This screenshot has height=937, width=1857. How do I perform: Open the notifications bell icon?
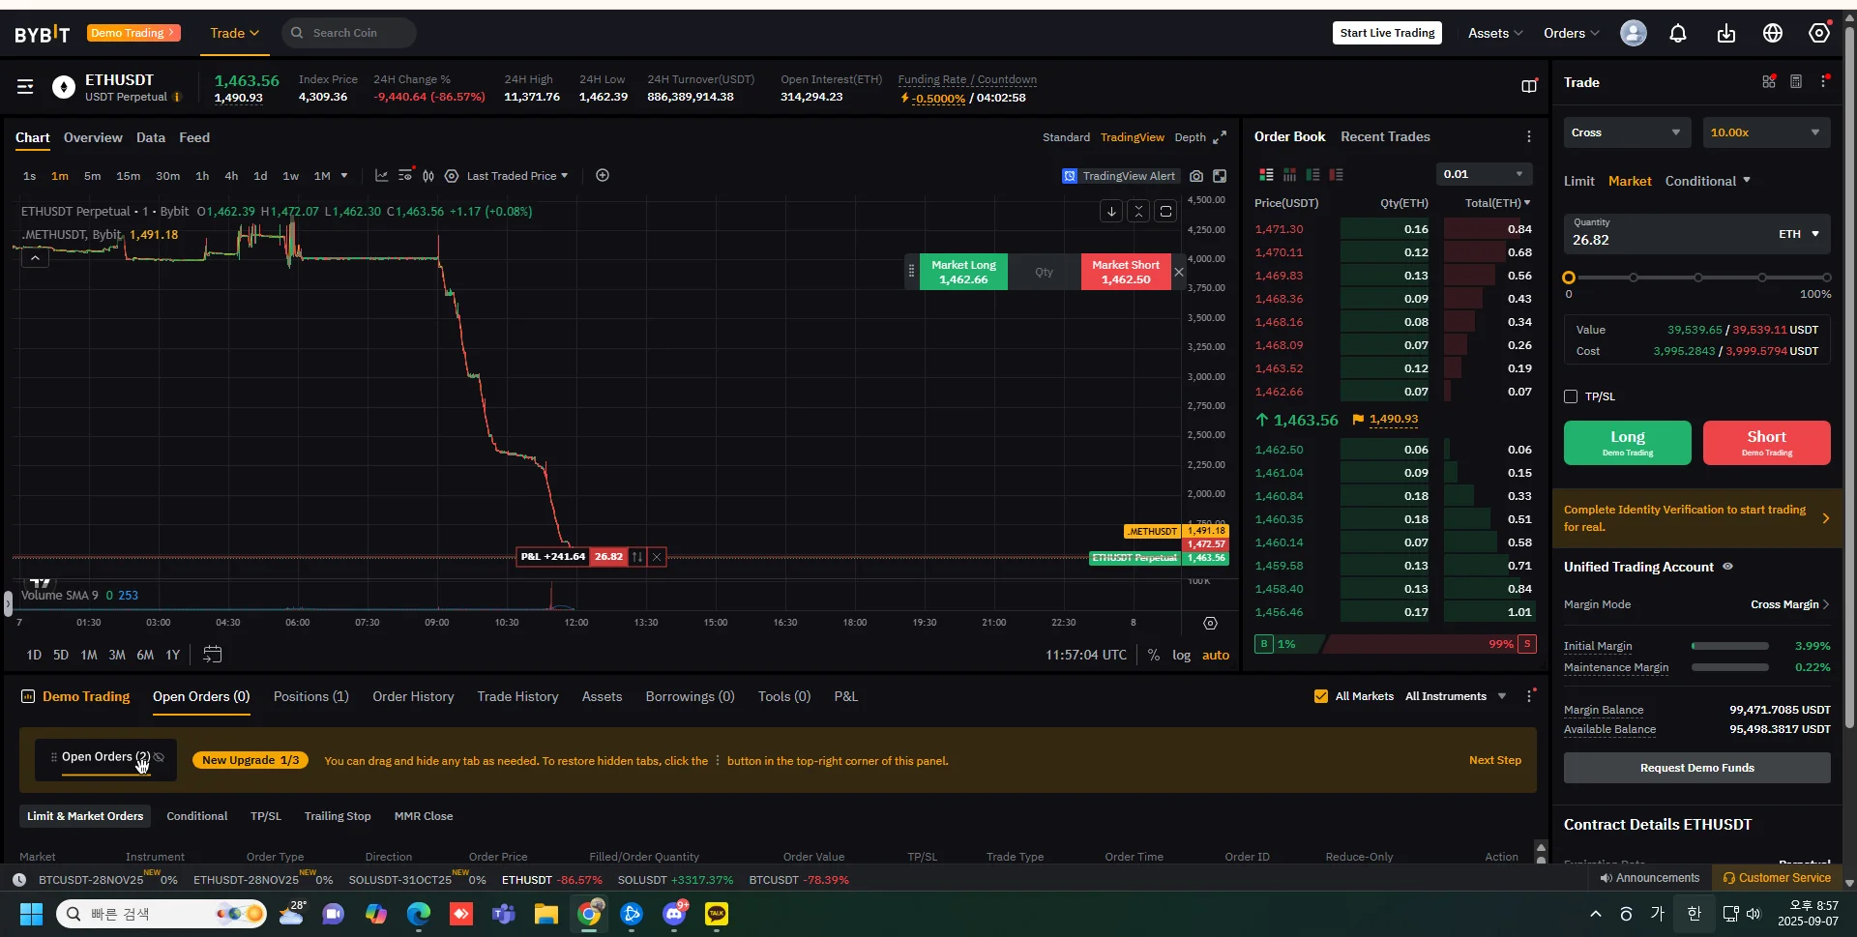tap(1678, 33)
